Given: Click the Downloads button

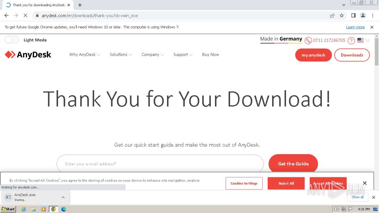Looking at the screenshot, I should coord(352,55).
